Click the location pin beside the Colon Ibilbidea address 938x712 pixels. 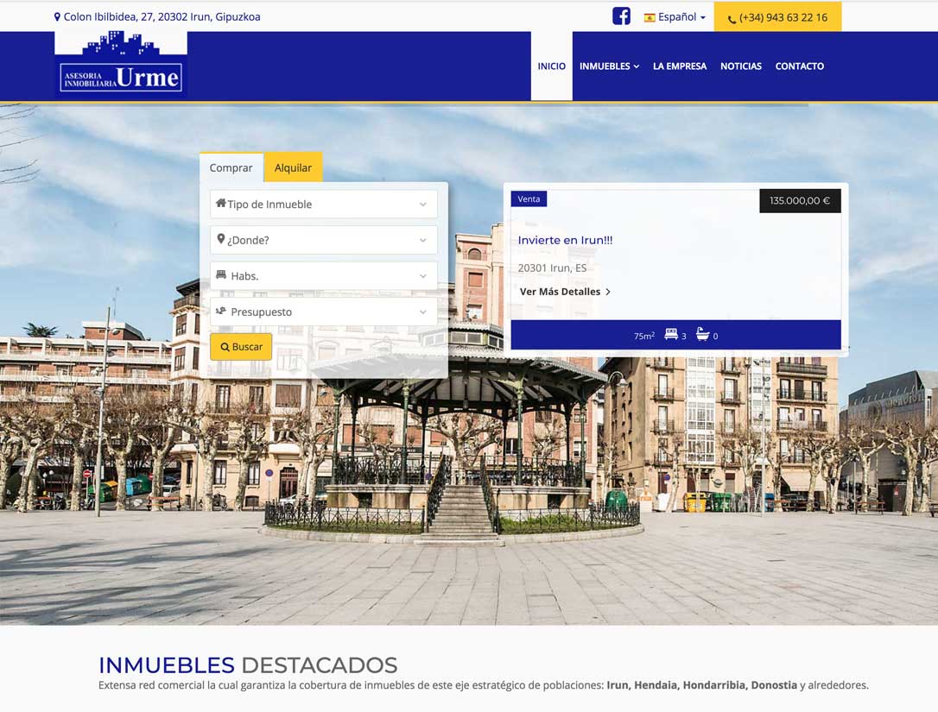pyautogui.click(x=57, y=16)
